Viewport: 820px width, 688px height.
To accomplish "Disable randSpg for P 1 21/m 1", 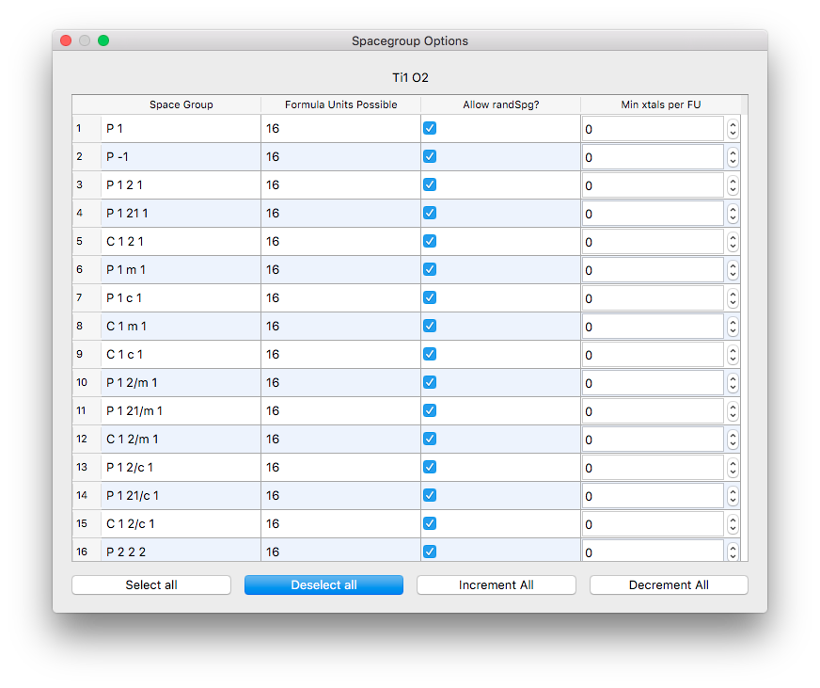I will (x=430, y=411).
